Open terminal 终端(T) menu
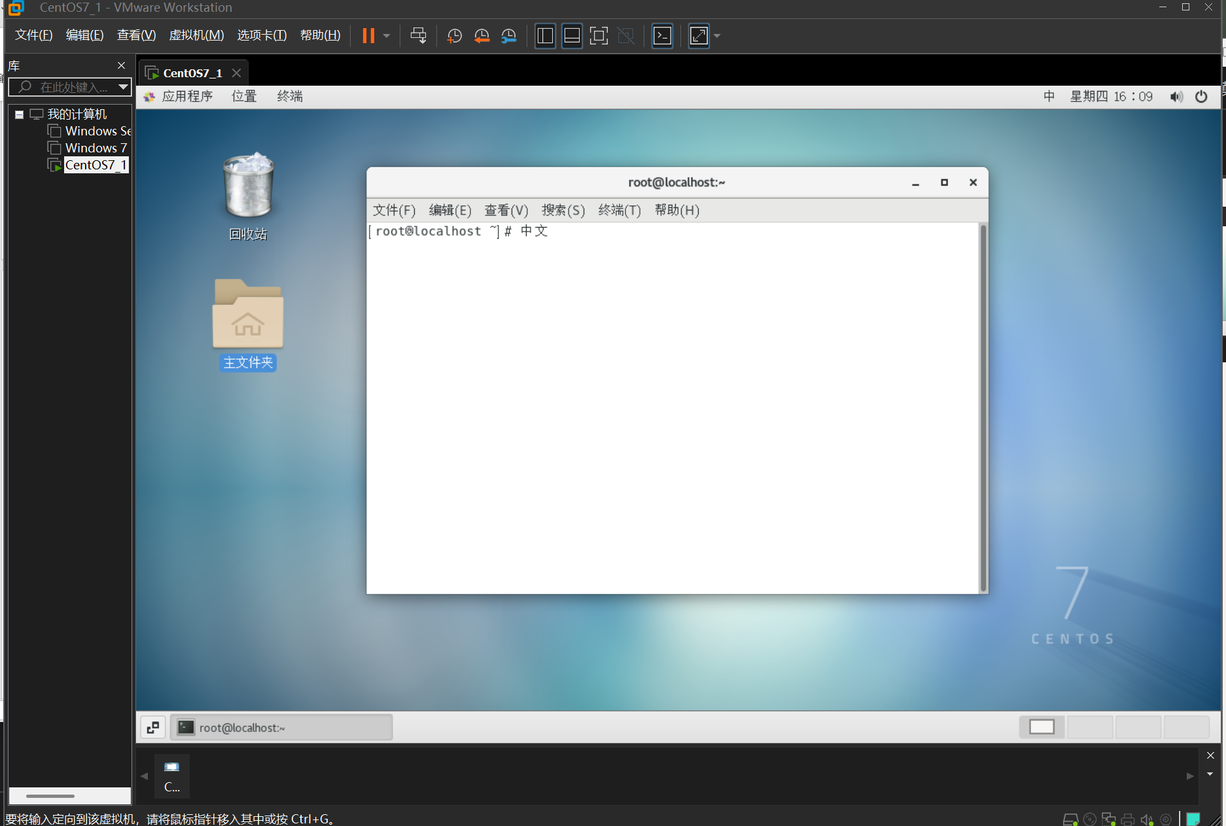 [620, 210]
